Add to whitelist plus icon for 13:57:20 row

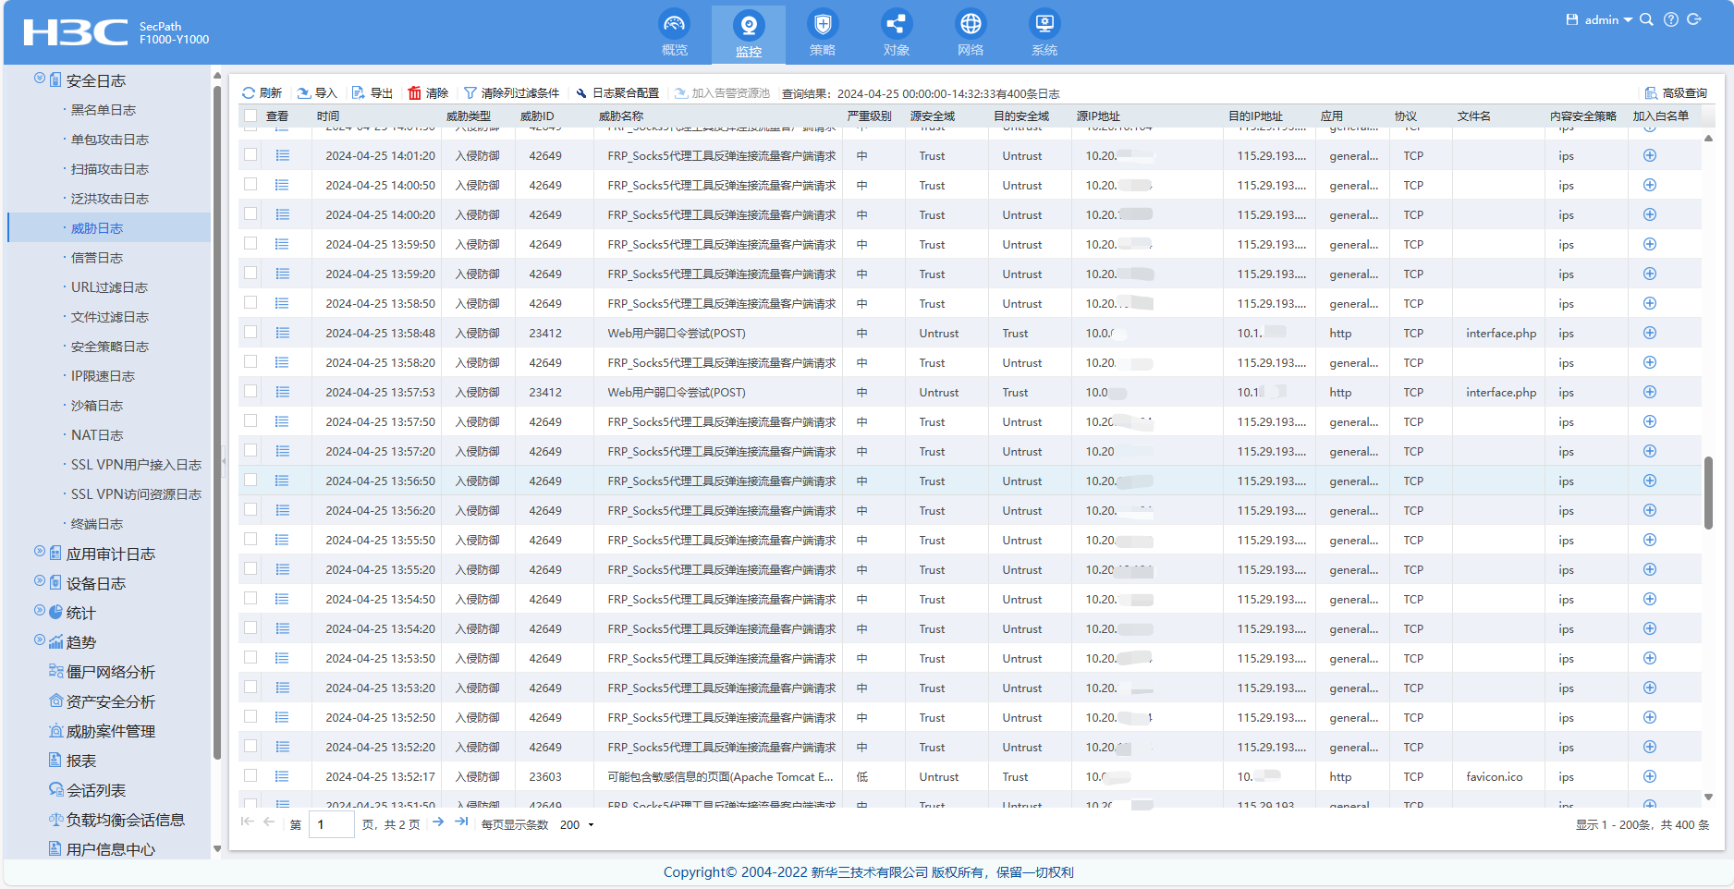[x=1650, y=451]
